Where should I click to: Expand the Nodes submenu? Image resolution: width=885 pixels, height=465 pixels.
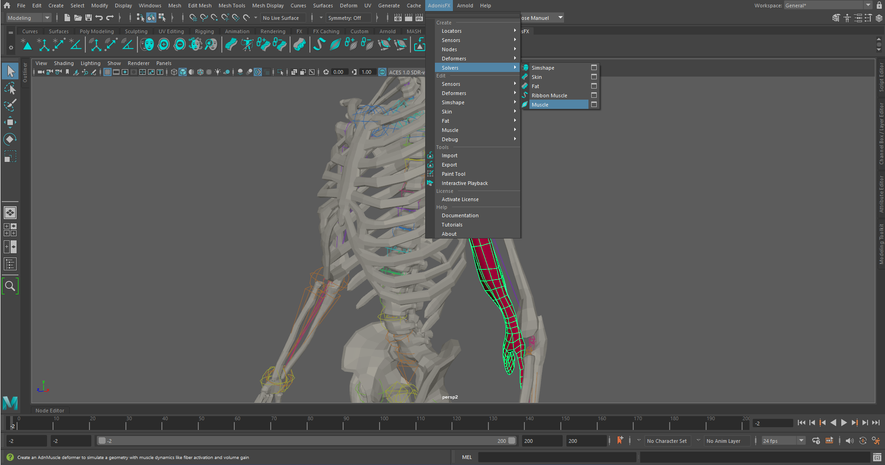pyautogui.click(x=477, y=49)
